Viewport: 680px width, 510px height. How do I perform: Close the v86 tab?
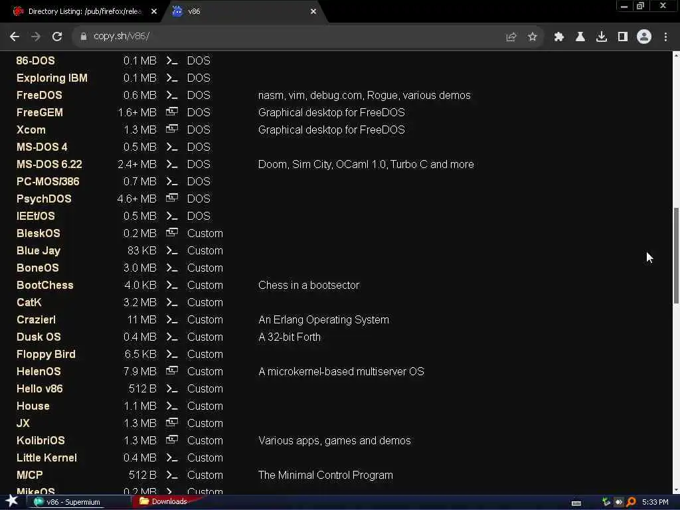click(x=313, y=12)
